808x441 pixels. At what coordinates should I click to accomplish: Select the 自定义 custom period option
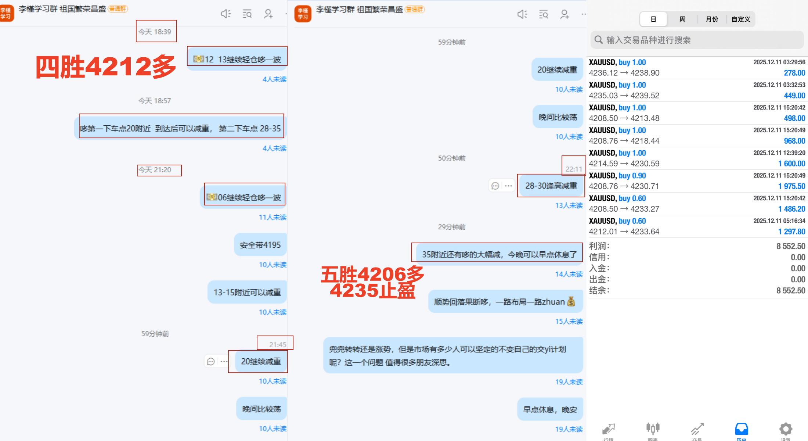tap(741, 19)
